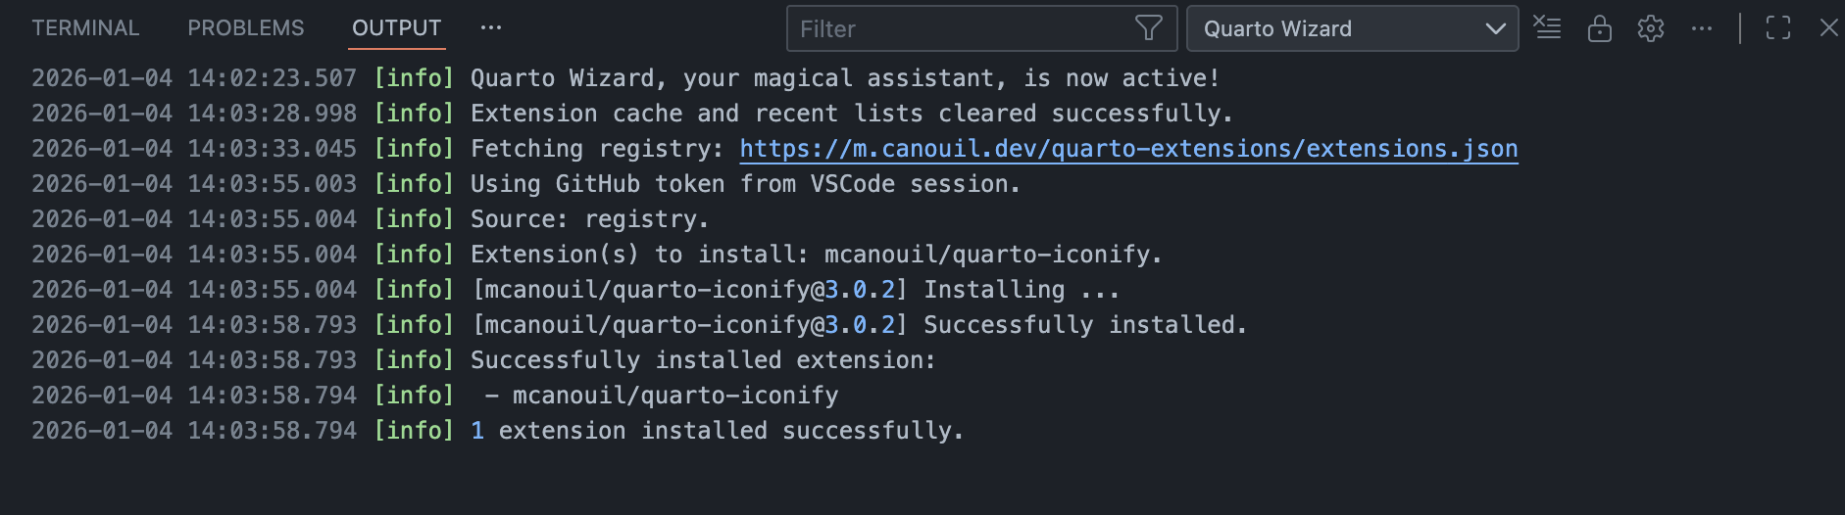Image resolution: width=1845 pixels, height=515 pixels.
Task: Focus the Filter text box
Action: click(x=961, y=28)
